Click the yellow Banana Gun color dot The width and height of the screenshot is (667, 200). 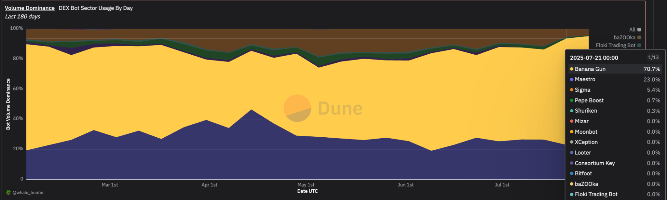point(572,69)
